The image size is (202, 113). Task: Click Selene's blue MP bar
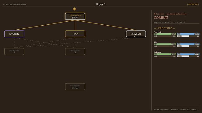click(x=188, y=54)
